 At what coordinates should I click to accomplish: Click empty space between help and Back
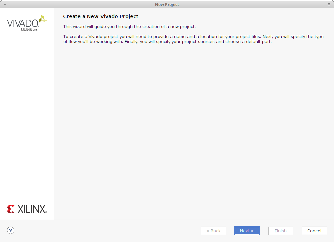click(107, 231)
